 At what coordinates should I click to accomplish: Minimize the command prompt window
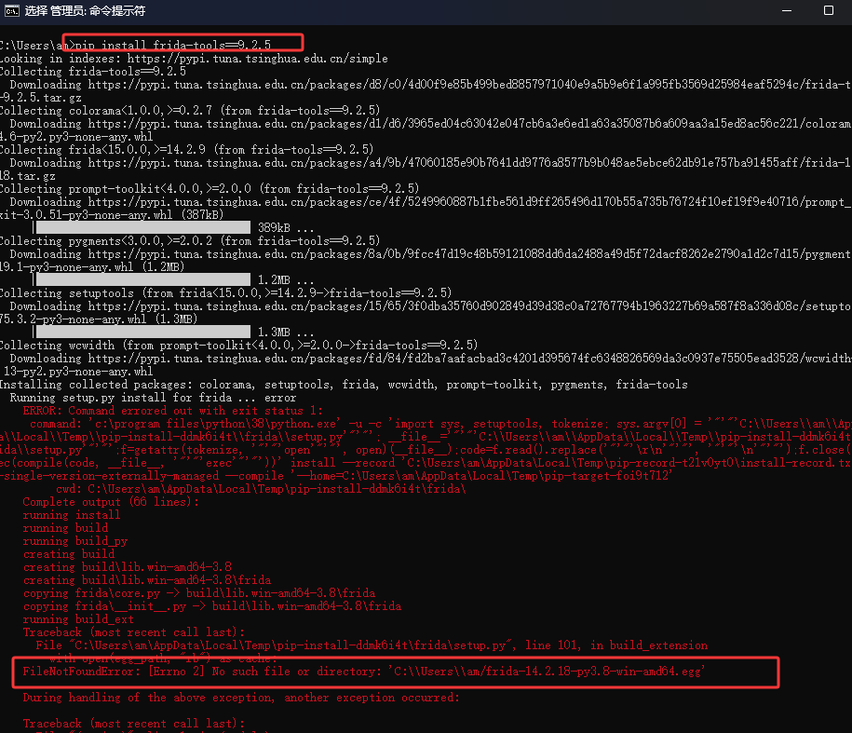pyautogui.click(x=786, y=11)
